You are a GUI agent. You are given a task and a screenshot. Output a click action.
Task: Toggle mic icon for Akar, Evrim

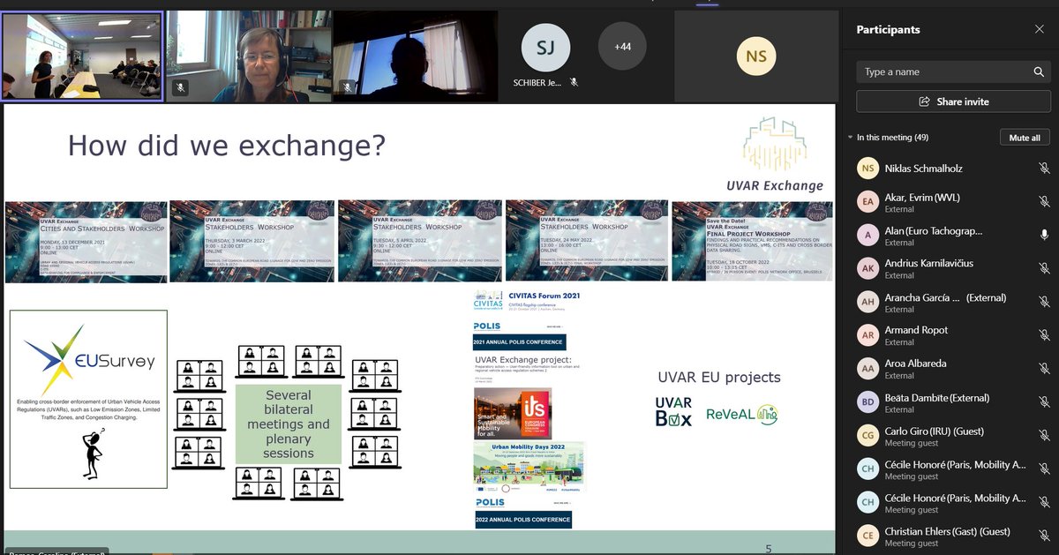1044,202
